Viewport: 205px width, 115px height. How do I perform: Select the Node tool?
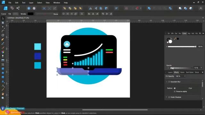pyautogui.click(x=3, y=27)
